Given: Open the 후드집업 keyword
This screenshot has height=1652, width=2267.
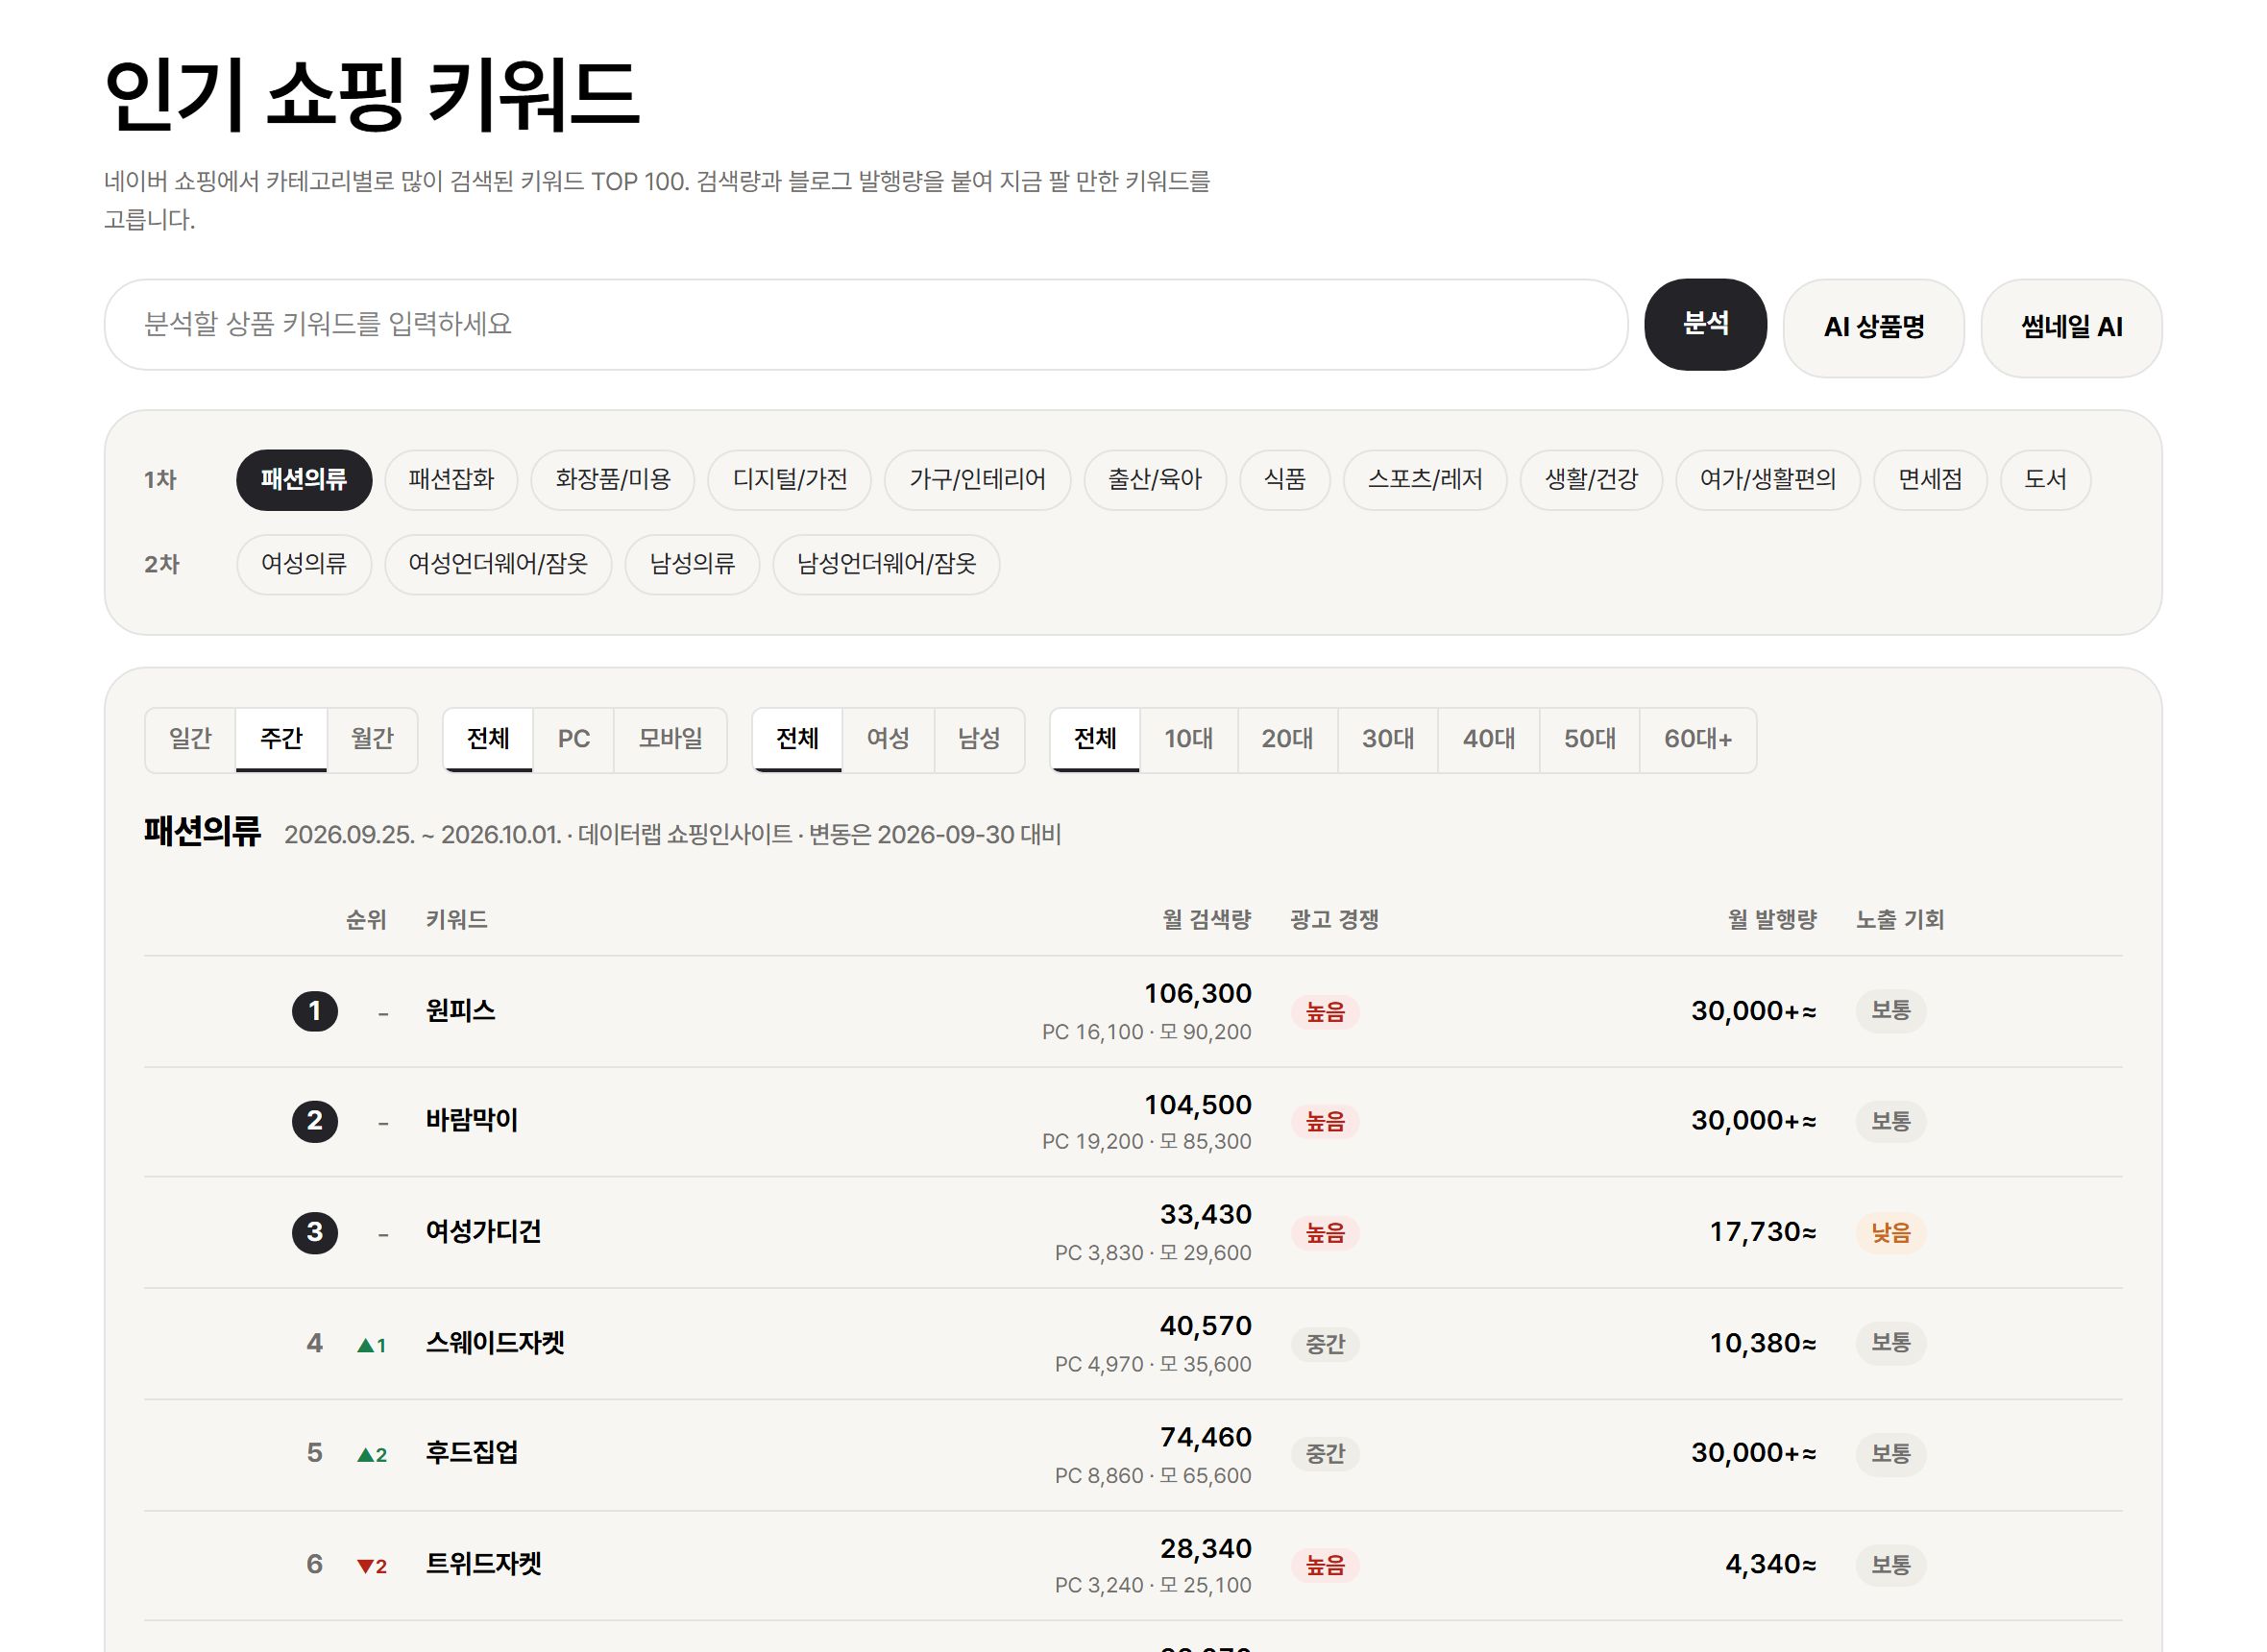Looking at the screenshot, I should [472, 1452].
